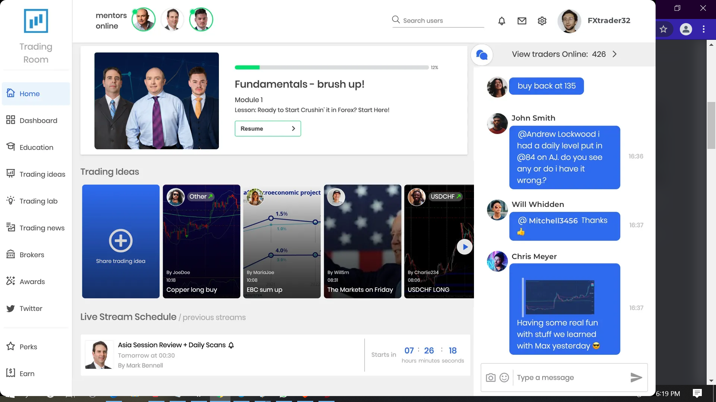Click the plus icon to share trading idea

[120, 240]
